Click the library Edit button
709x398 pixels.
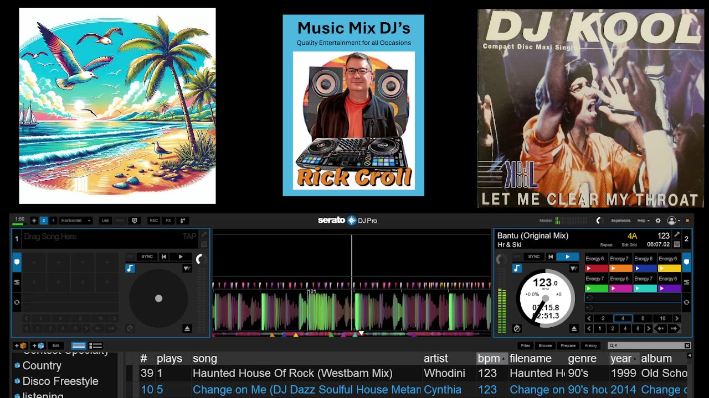[x=56, y=345]
